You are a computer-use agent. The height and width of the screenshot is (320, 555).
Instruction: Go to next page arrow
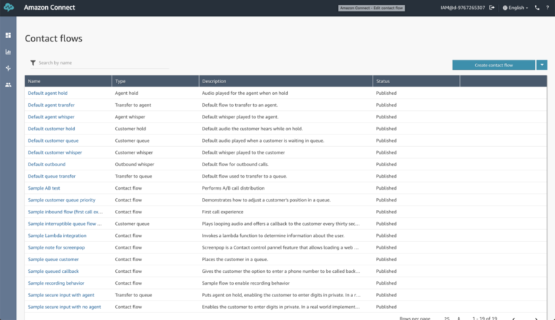coord(536,319)
